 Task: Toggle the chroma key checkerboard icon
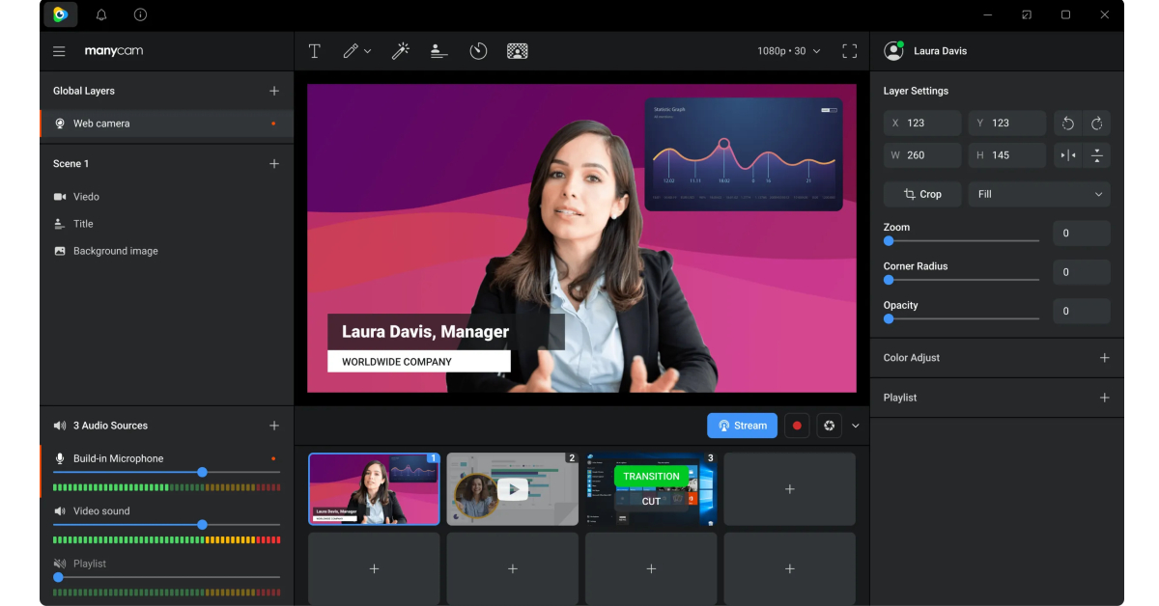[x=517, y=51]
